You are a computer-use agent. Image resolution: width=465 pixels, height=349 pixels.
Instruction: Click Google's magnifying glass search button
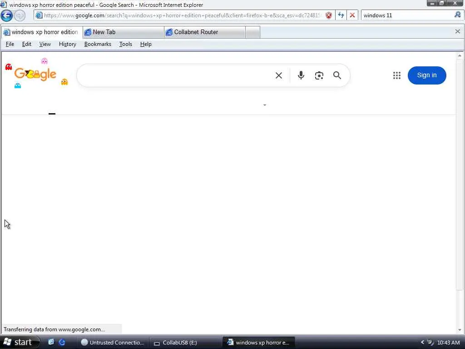click(337, 75)
